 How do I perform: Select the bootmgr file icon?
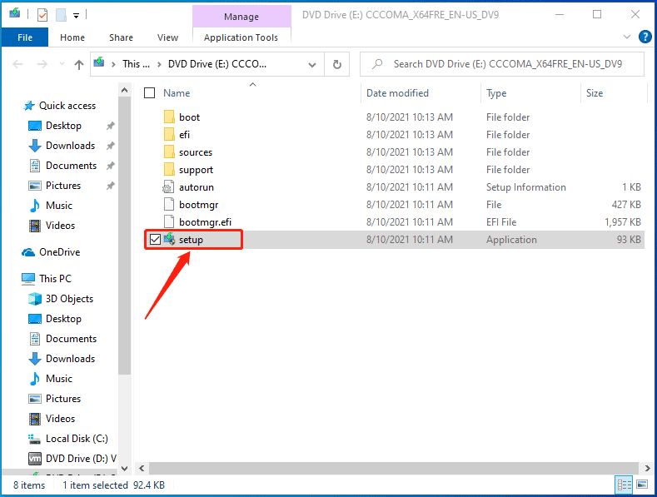tap(169, 205)
